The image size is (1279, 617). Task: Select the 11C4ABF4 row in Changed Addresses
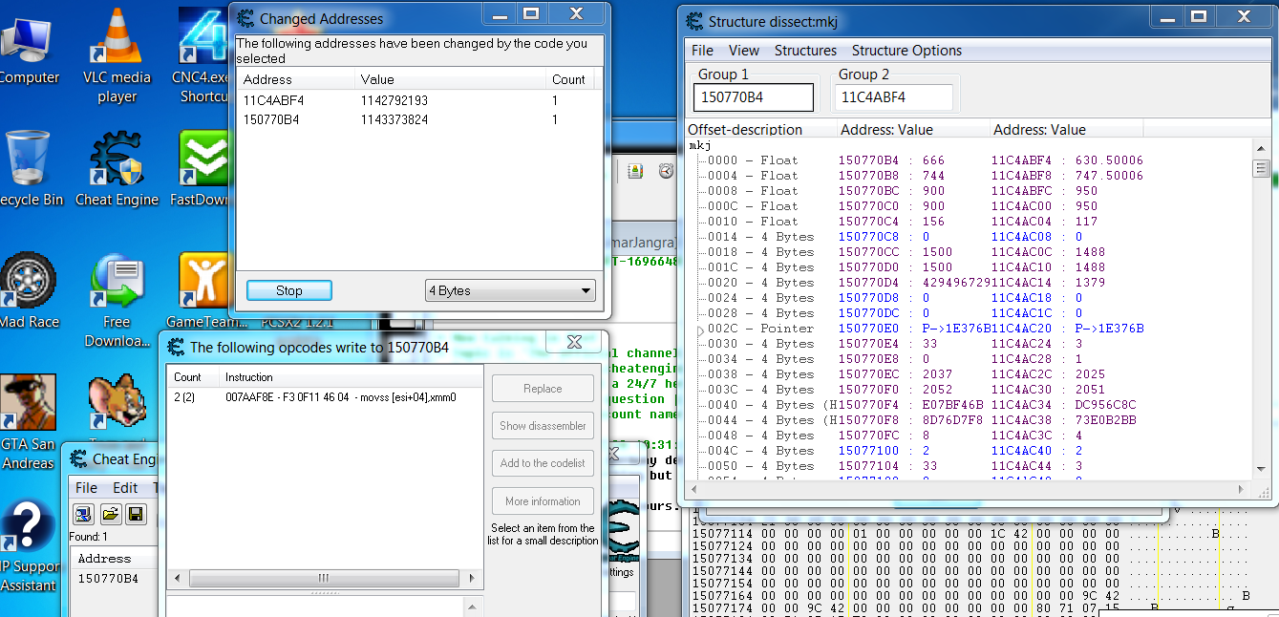(270, 100)
